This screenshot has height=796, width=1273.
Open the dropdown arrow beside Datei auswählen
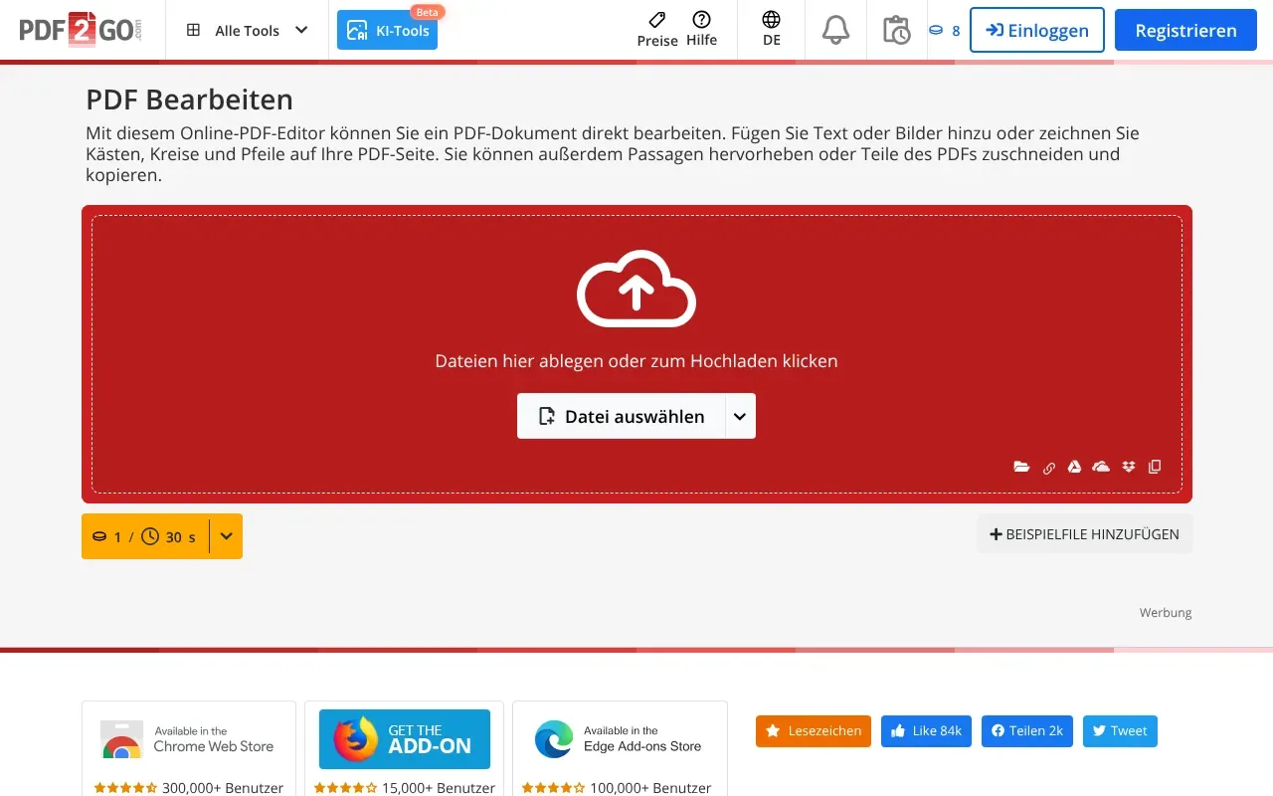740,416
